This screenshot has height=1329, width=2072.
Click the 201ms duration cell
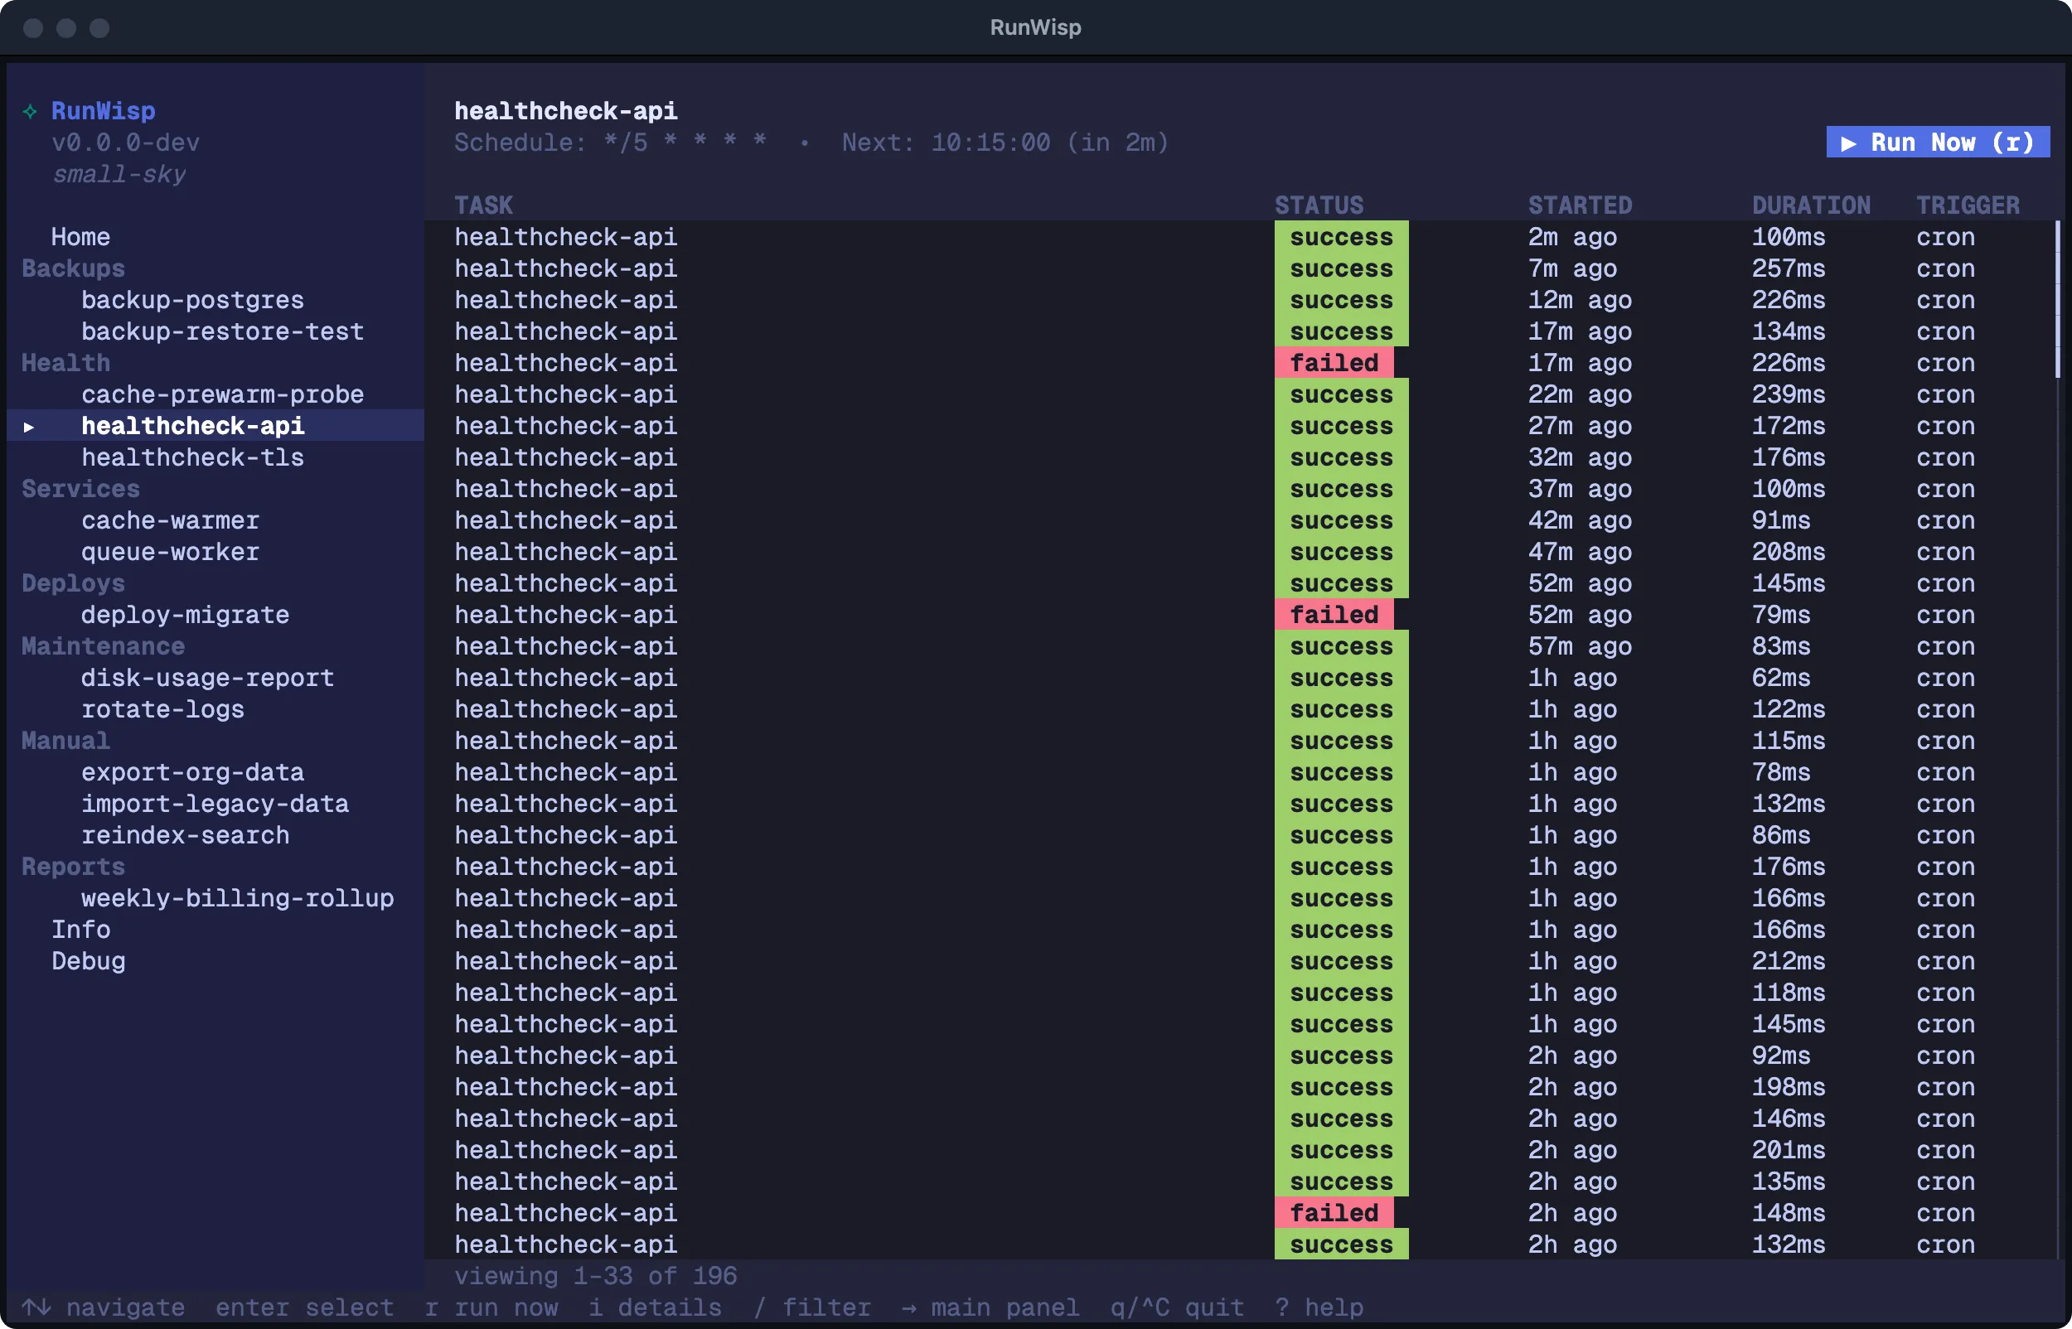click(x=1788, y=1150)
